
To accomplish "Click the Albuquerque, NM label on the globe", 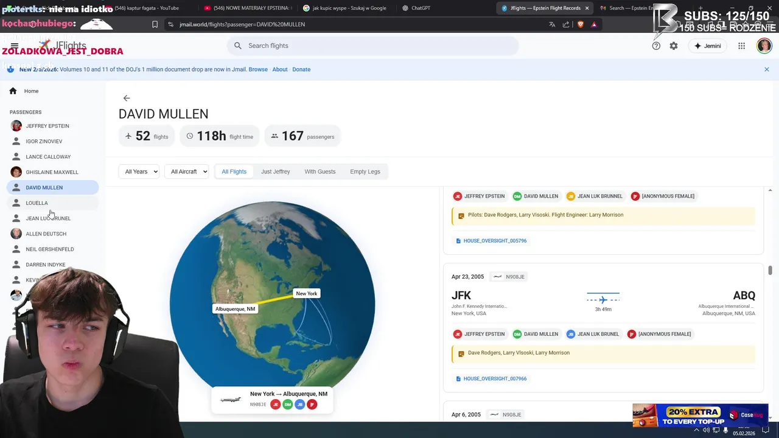I will click(235, 309).
